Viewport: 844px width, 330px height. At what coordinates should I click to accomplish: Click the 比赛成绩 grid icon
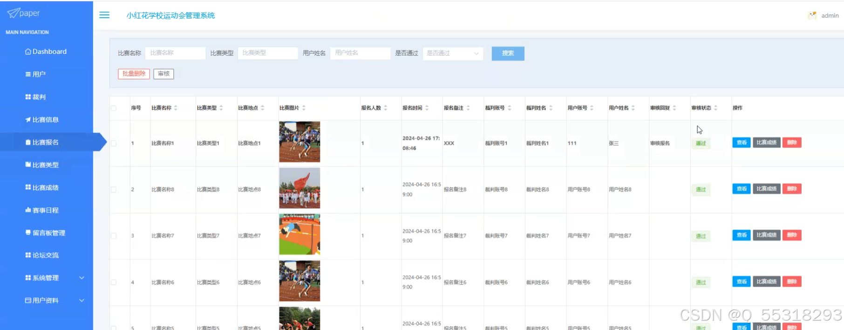pyautogui.click(x=28, y=188)
